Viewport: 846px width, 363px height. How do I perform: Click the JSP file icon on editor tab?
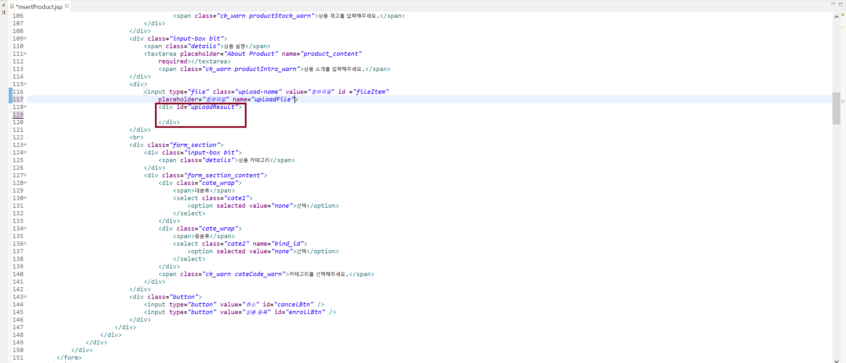click(12, 6)
